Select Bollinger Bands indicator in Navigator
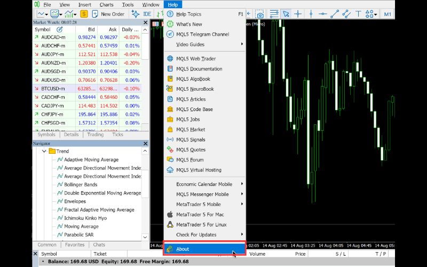This screenshot has width=427, height=267. pos(81,184)
